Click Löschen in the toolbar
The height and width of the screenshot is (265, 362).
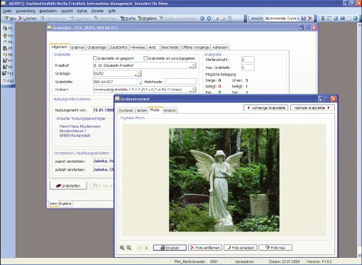28,18
